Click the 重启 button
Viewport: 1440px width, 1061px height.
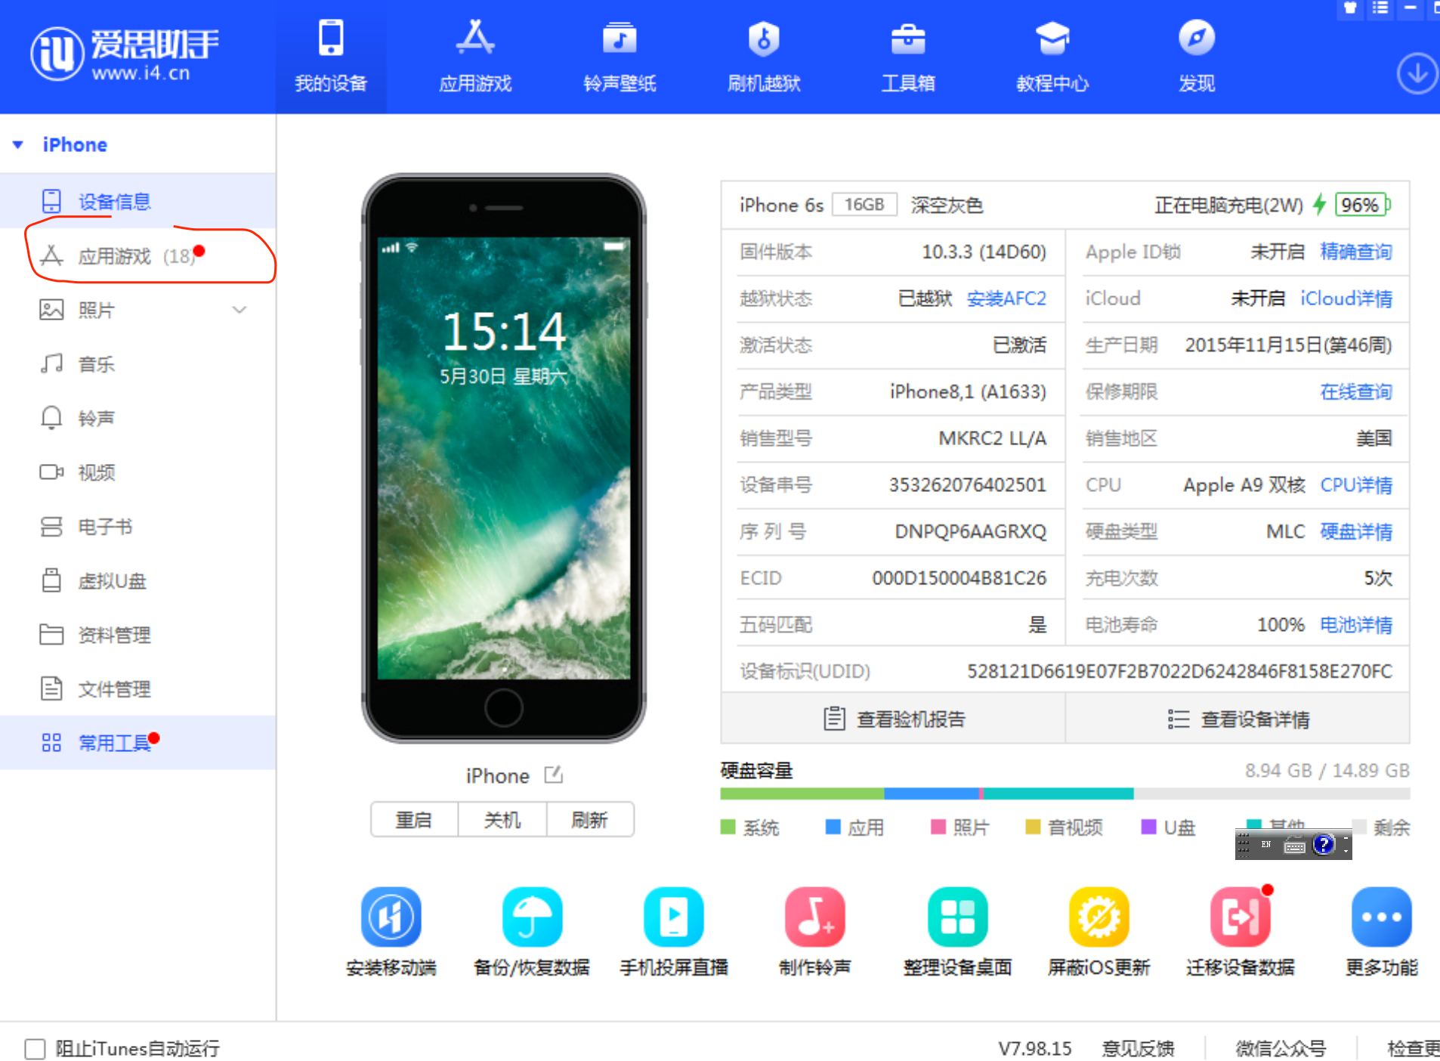(x=414, y=820)
